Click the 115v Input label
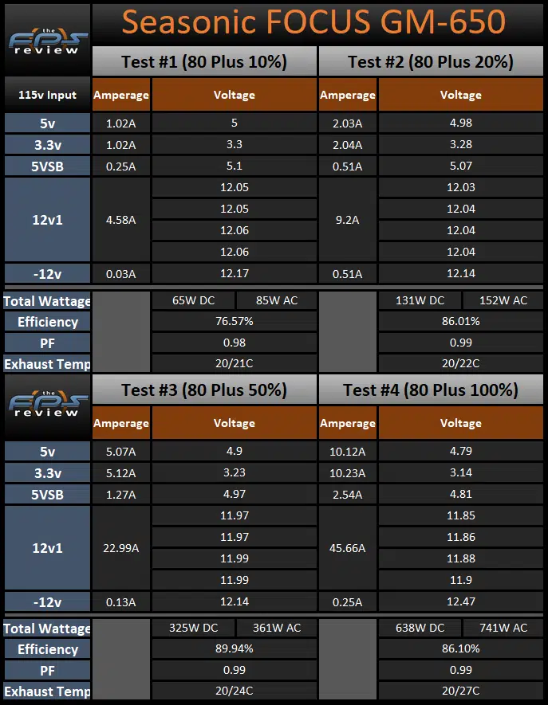The width and height of the screenshot is (548, 705). (x=47, y=95)
